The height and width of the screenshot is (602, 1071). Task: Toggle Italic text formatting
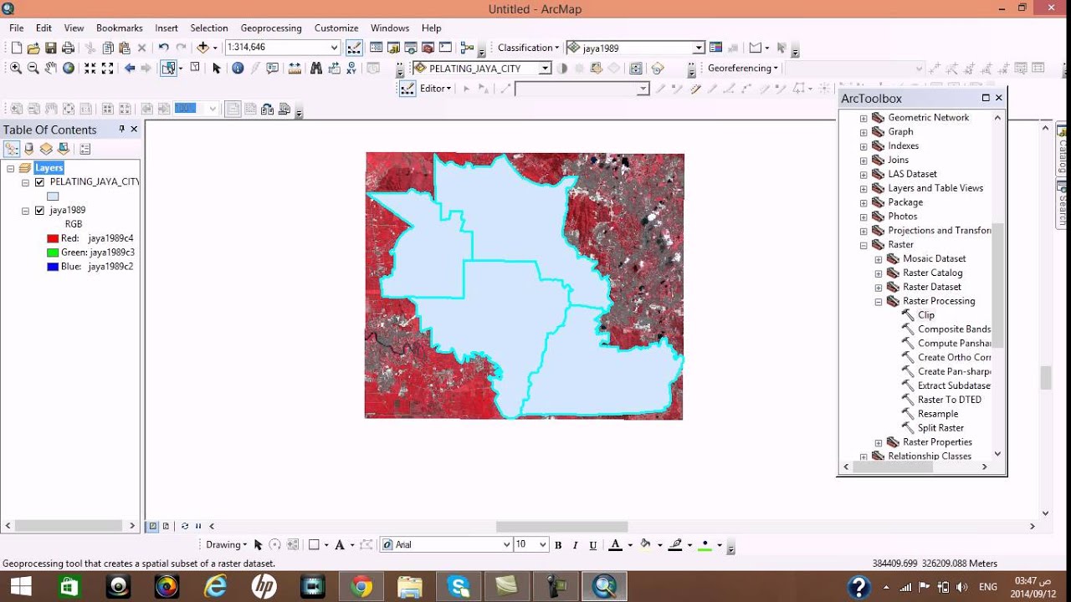[576, 545]
